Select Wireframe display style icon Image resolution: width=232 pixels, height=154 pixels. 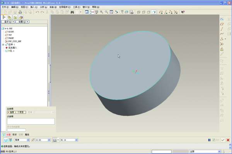tap(139, 12)
